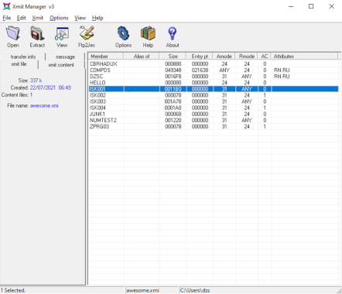This screenshot has width=342, height=294.
Task: Click the created date 22/07/2021
Action: (43, 87)
